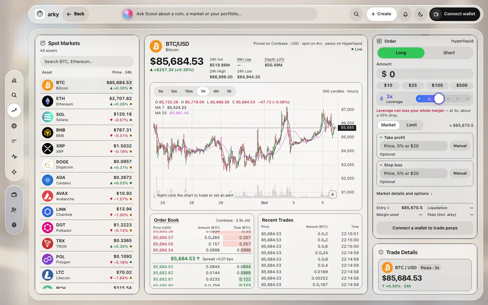Choose the Market order type
The height and width of the screenshot is (305, 488).
(388, 125)
